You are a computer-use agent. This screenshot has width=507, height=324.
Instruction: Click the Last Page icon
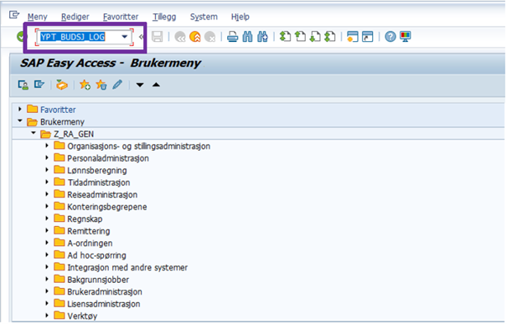pos(330,37)
